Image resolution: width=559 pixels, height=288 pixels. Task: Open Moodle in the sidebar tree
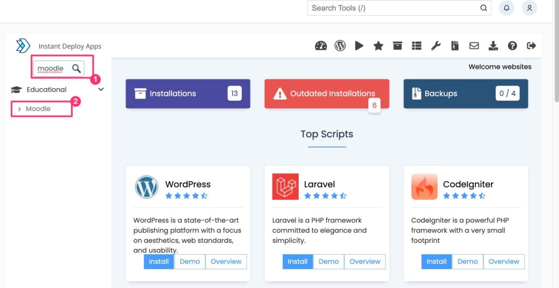[38, 109]
